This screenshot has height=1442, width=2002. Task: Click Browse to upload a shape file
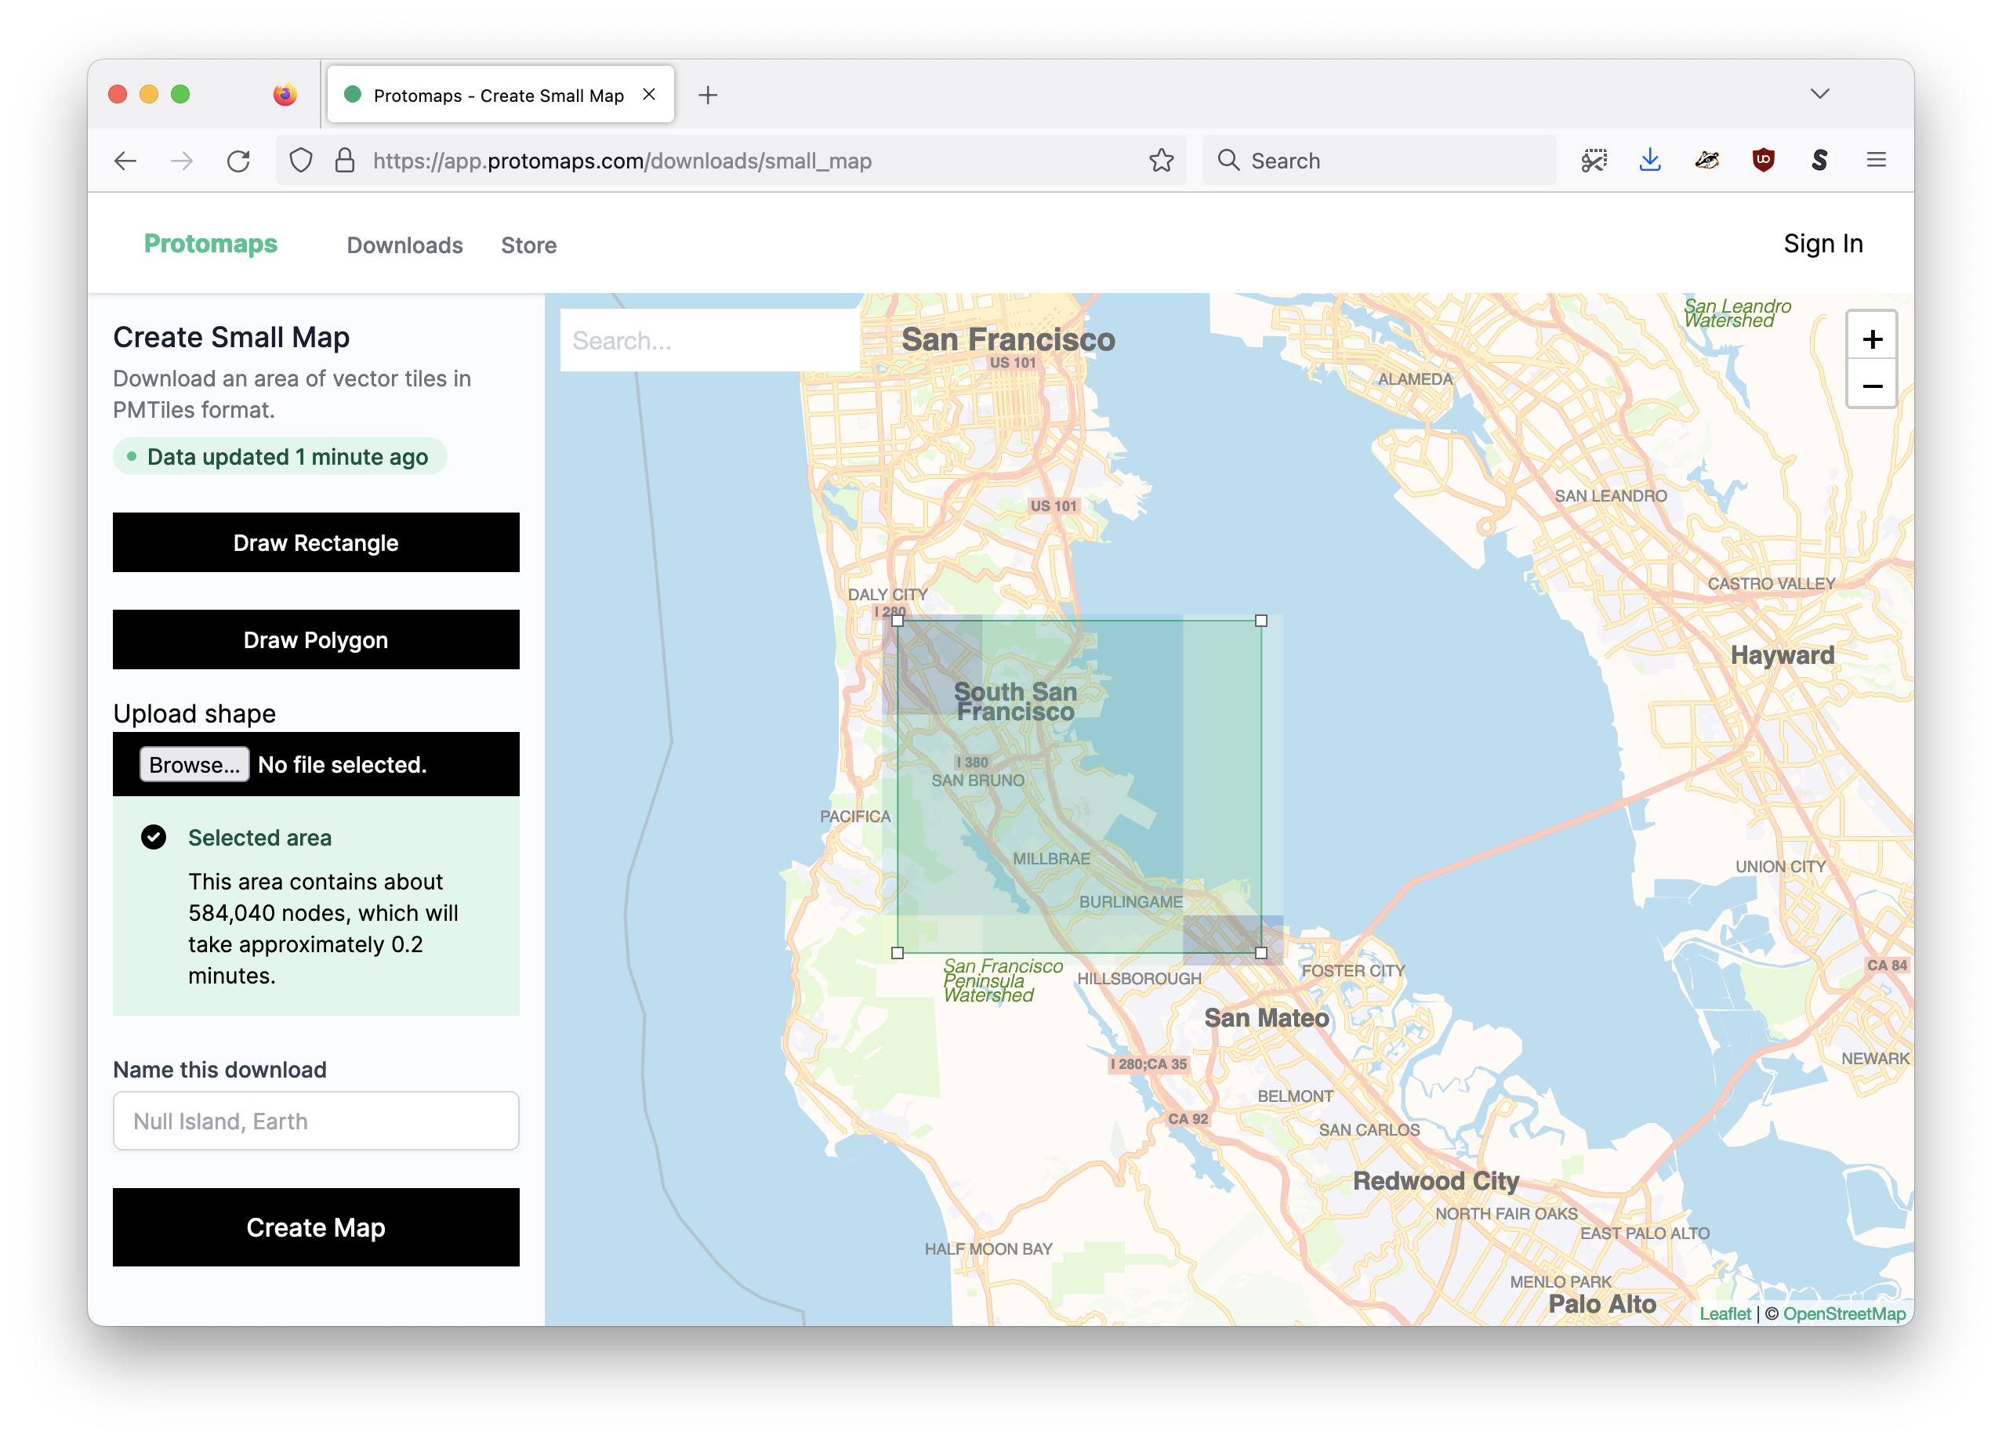tap(194, 764)
